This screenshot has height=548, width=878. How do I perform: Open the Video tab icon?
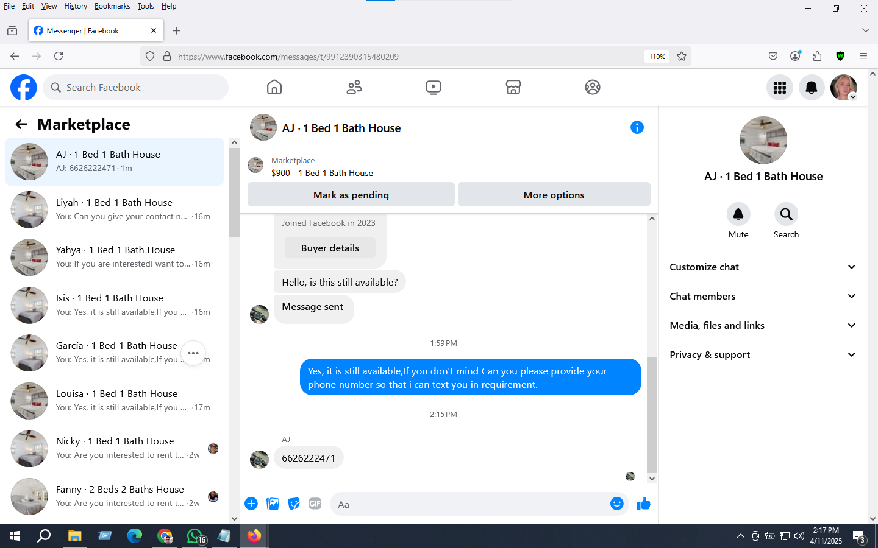coord(434,88)
